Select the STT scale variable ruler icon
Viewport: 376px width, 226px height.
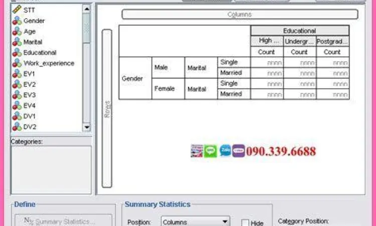(x=17, y=10)
